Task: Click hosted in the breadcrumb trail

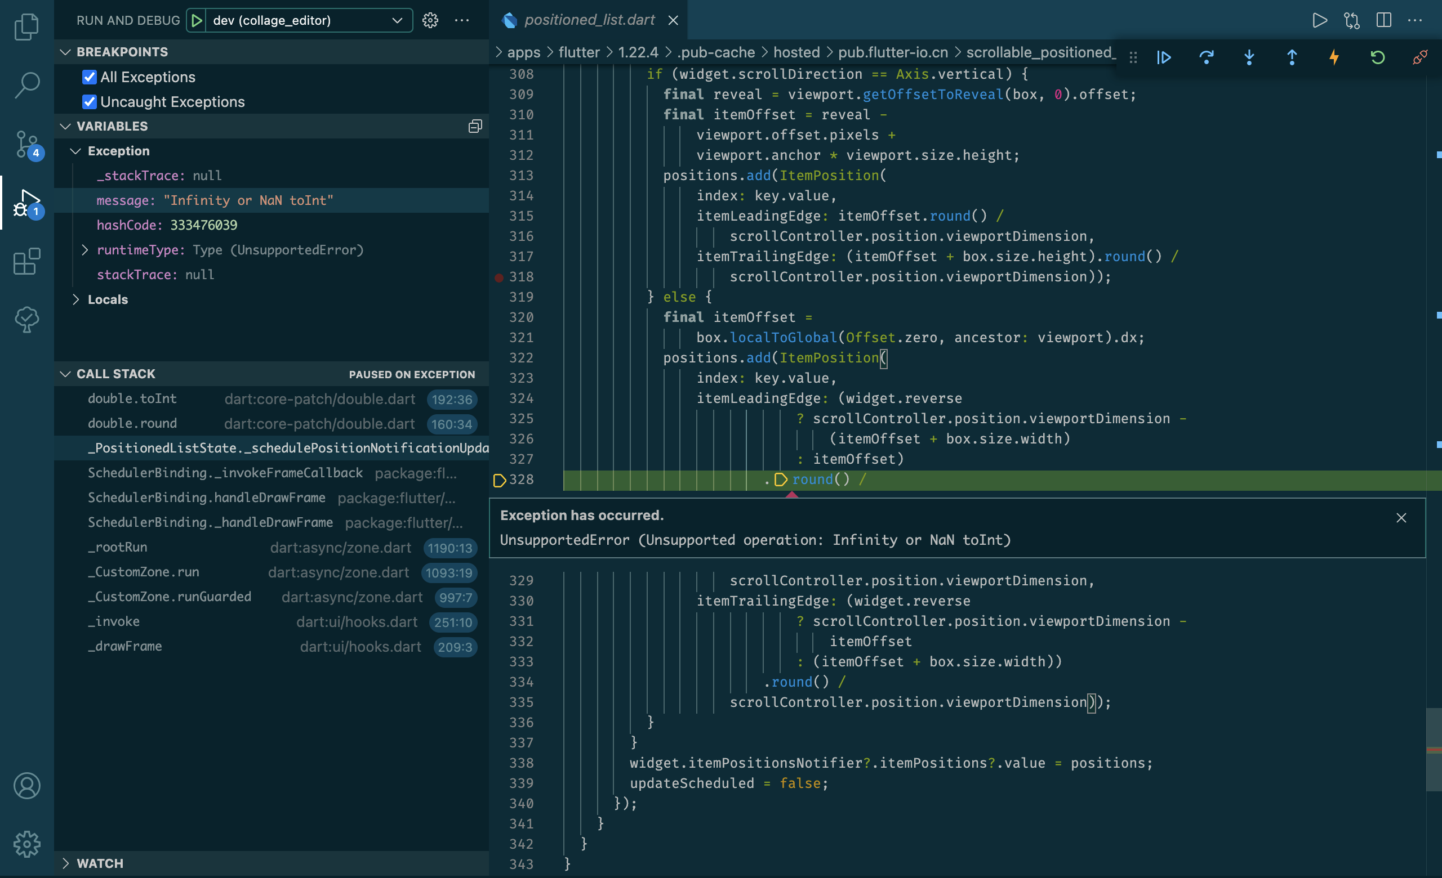Action: (x=796, y=52)
